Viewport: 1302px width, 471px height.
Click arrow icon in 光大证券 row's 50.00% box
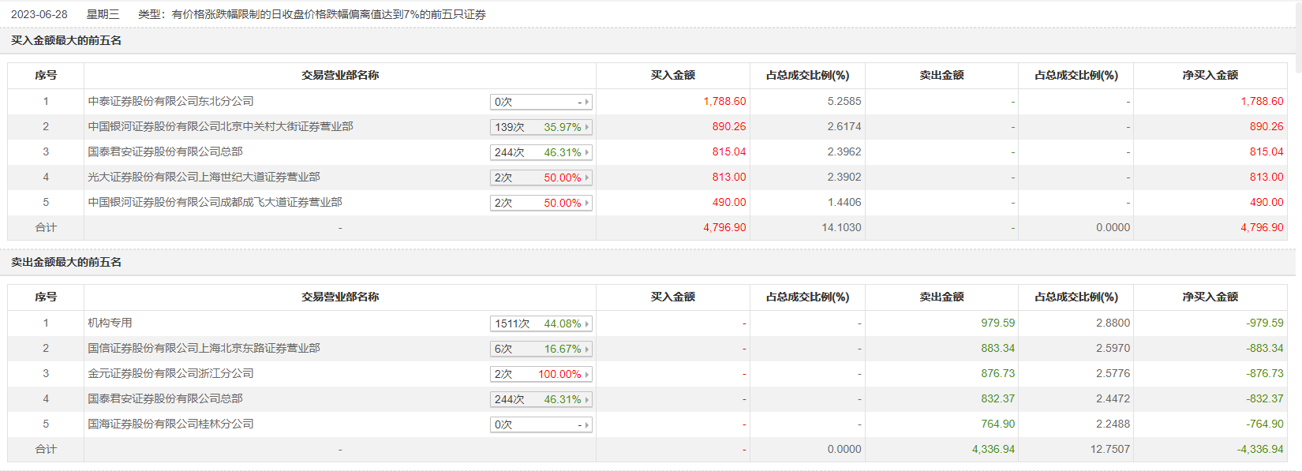pyautogui.click(x=587, y=178)
